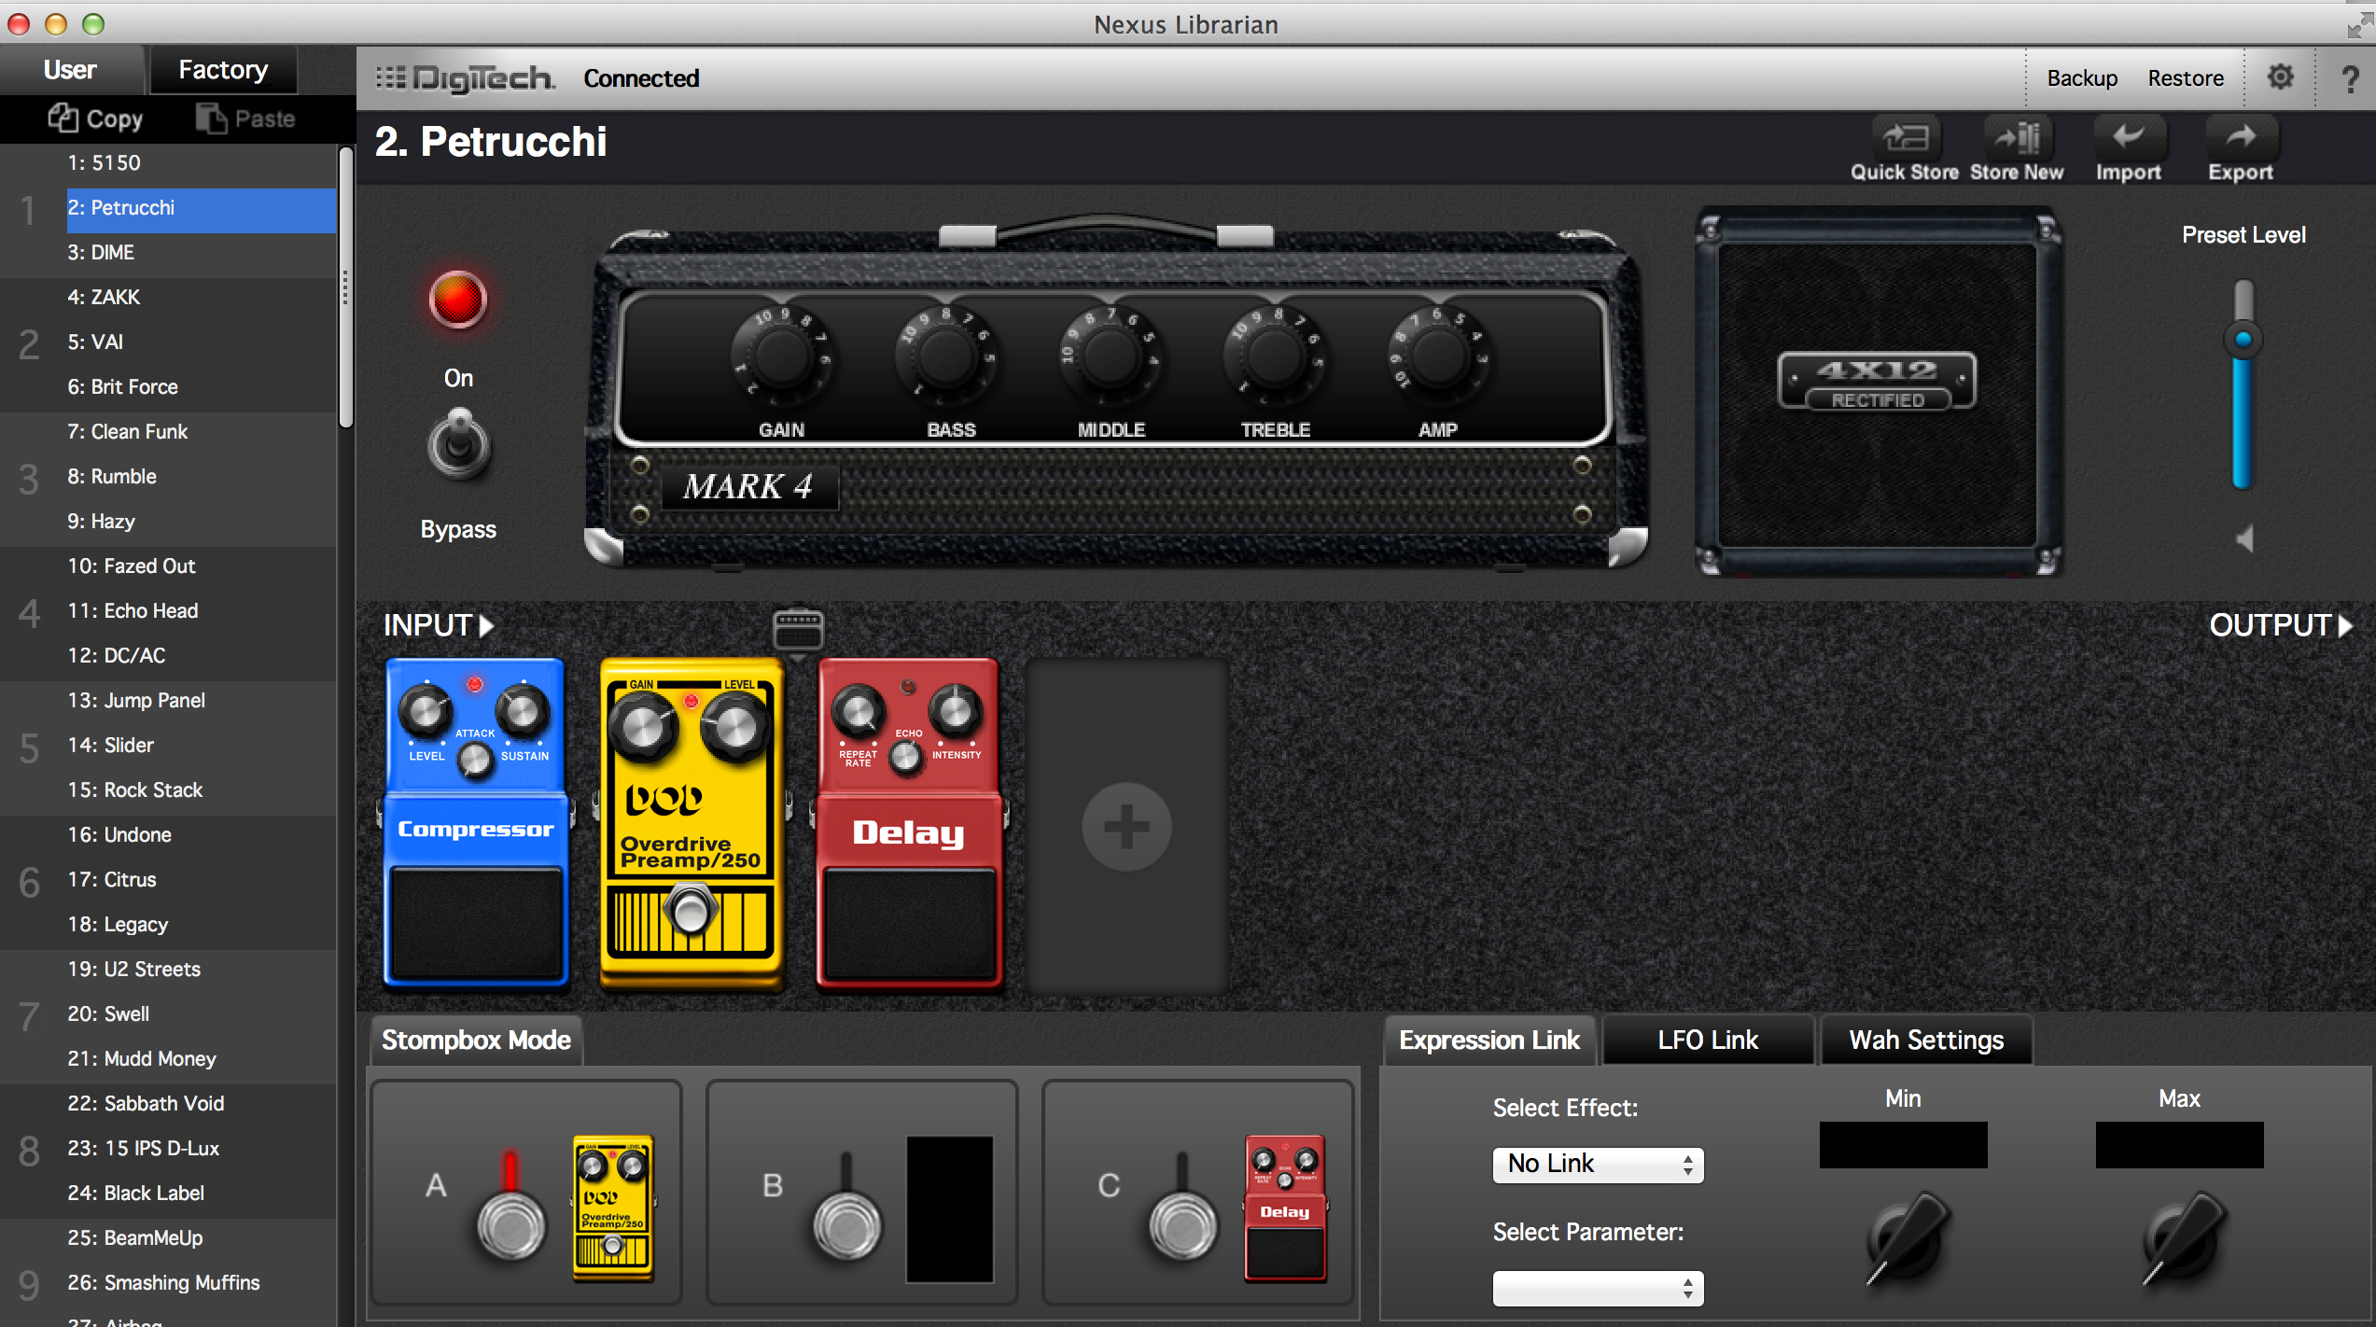Viewport: 2376px width, 1327px height.
Task: Toggle the Compressor pedal LED
Action: tap(475, 685)
